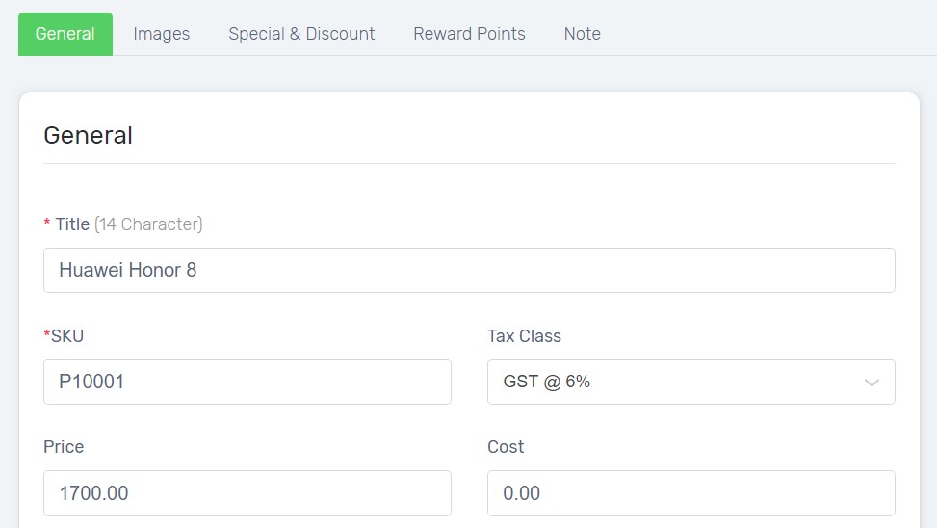Click the Cost label

pyautogui.click(x=506, y=447)
